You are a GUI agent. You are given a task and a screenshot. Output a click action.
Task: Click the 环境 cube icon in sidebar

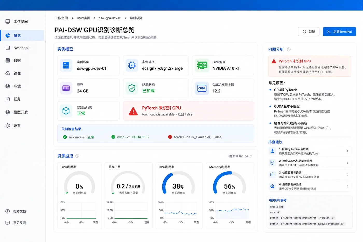point(8,86)
